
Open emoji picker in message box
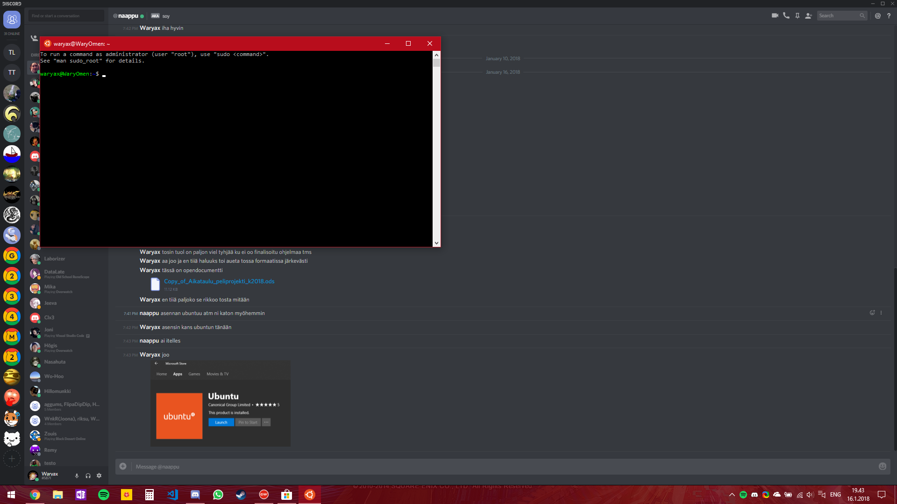882,466
